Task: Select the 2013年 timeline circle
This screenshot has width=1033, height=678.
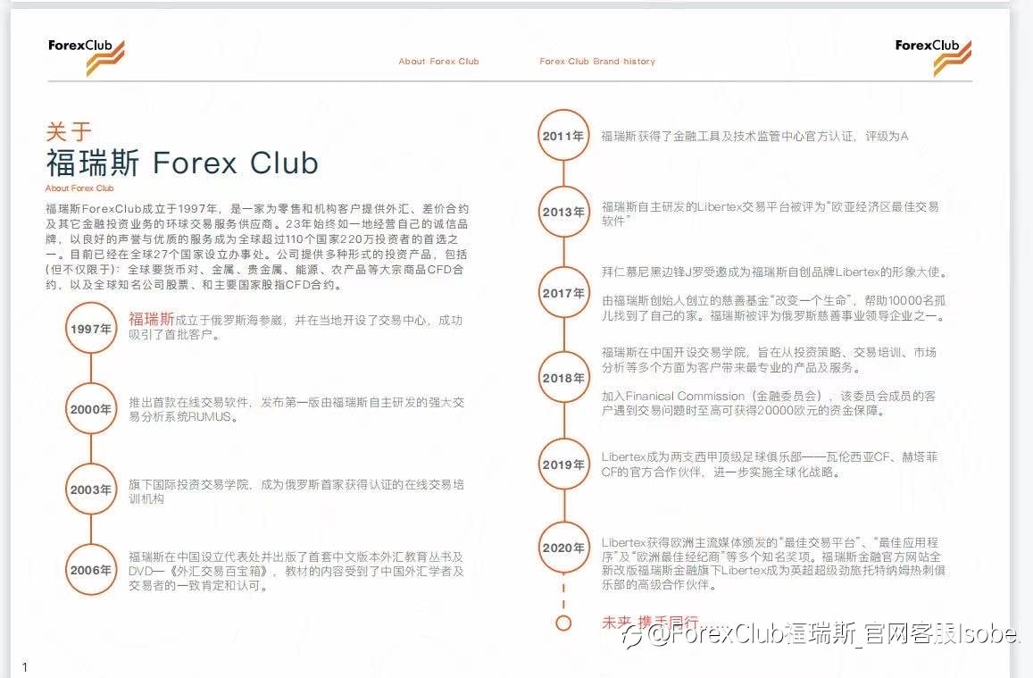Action: 563,212
